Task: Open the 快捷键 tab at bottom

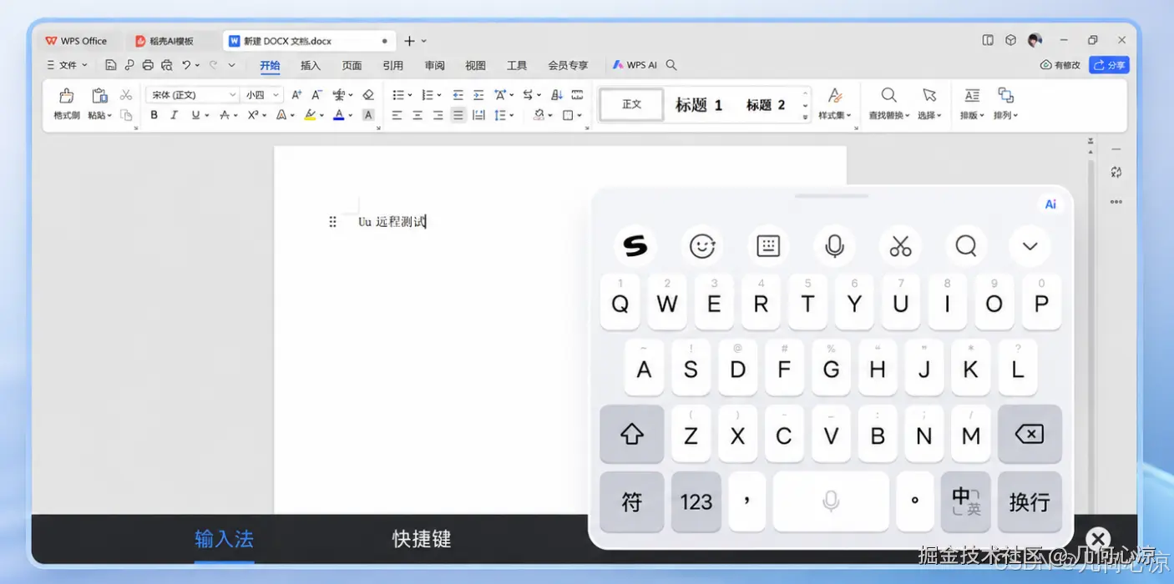Action: pos(422,539)
